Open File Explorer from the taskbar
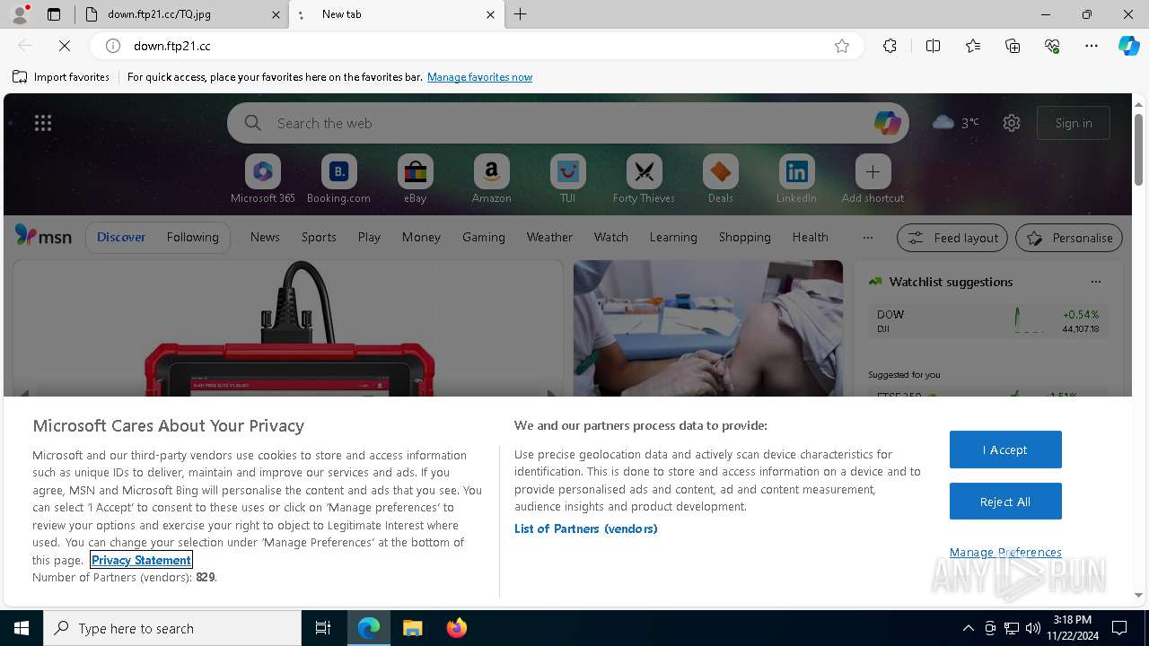This screenshot has width=1149, height=646. click(412, 628)
